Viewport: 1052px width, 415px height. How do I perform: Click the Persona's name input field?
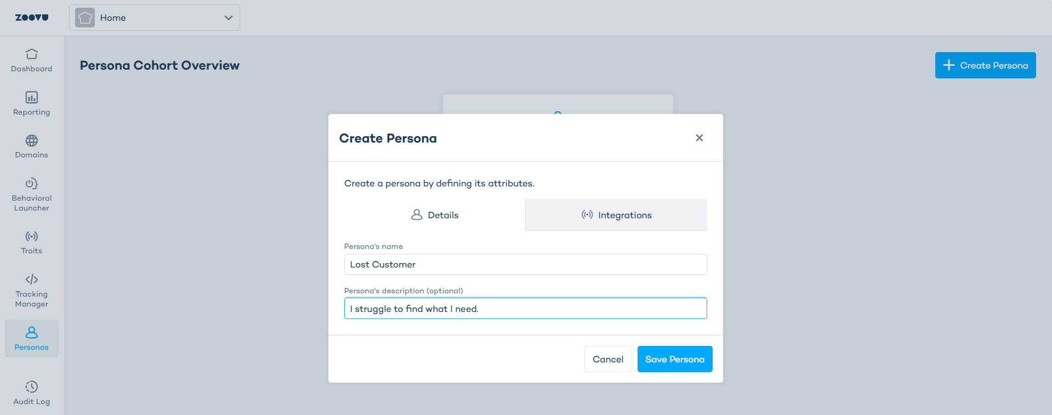click(525, 264)
